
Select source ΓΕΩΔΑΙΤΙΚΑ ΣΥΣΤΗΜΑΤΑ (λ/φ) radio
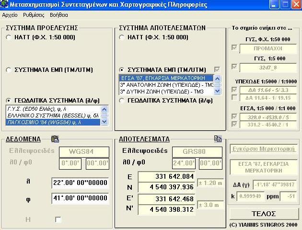point(9,101)
